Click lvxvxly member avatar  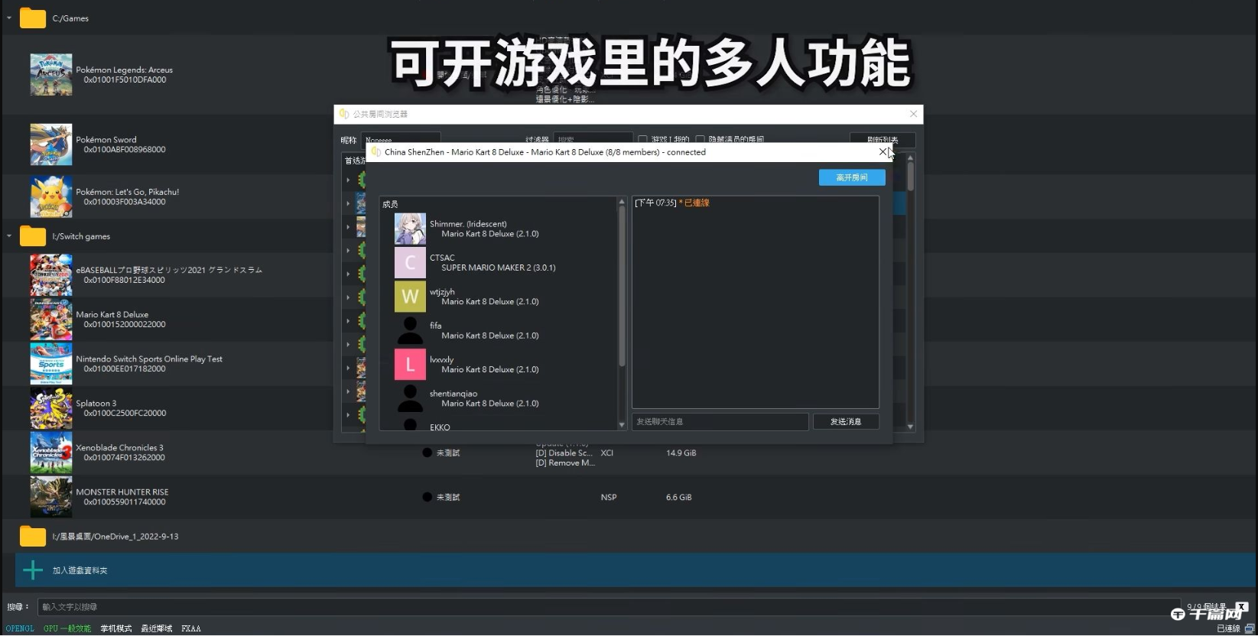pos(410,364)
